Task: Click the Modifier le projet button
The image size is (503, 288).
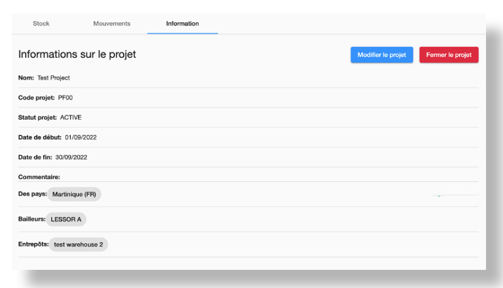Action: click(382, 55)
